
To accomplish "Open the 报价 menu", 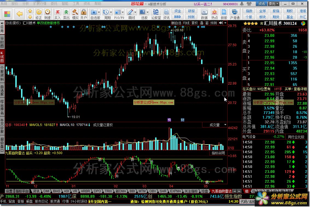I will click(x=15, y=4).
